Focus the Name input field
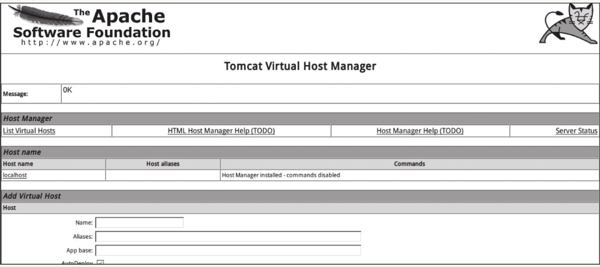The image size is (600, 267). click(x=139, y=222)
